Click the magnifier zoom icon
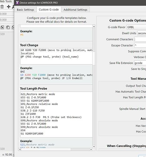146x157 pixels. click(13, 7)
